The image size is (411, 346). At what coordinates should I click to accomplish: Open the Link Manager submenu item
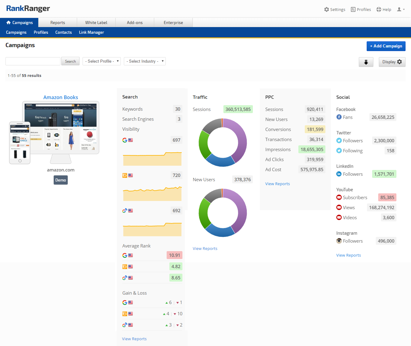91,32
